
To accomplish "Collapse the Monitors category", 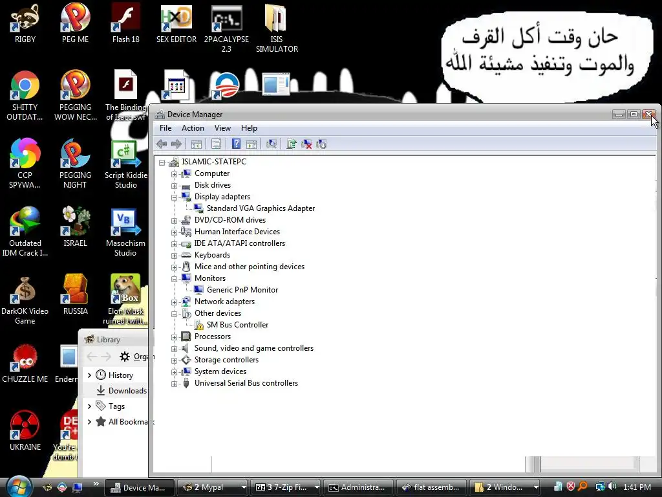I will point(174,279).
